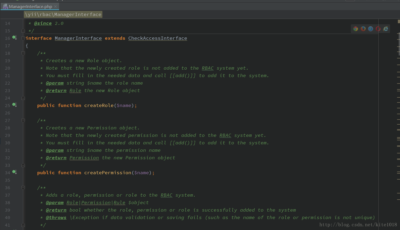
Task: Click the @since tag on line 14
Action: tap(43, 23)
